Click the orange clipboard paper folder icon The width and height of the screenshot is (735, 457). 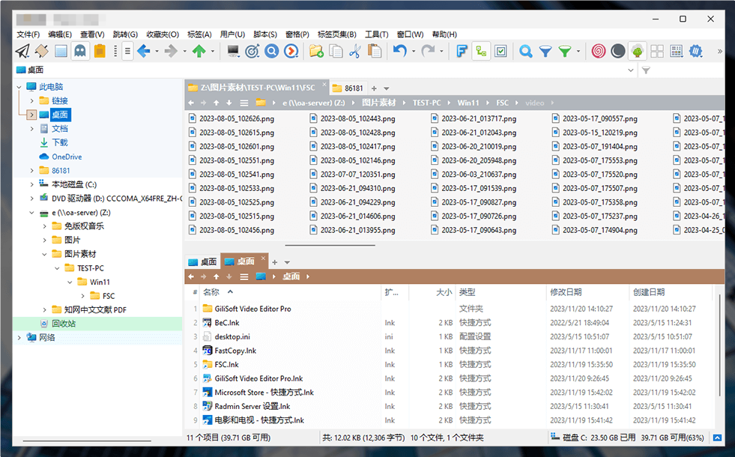click(x=100, y=51)
